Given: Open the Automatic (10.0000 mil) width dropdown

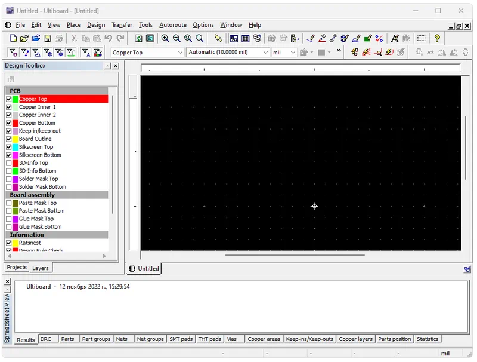Looking at the screenshot, I should tap(265, 53).
